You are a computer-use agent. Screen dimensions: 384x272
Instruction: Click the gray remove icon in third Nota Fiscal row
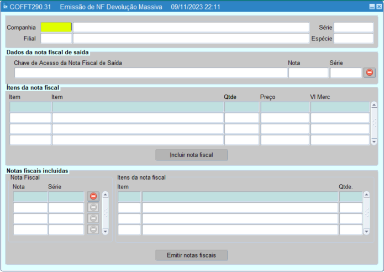click(x=93, y=218)
